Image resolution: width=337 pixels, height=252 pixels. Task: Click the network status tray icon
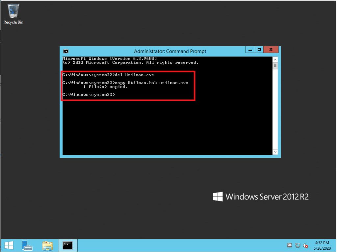[x=298, y=245]
